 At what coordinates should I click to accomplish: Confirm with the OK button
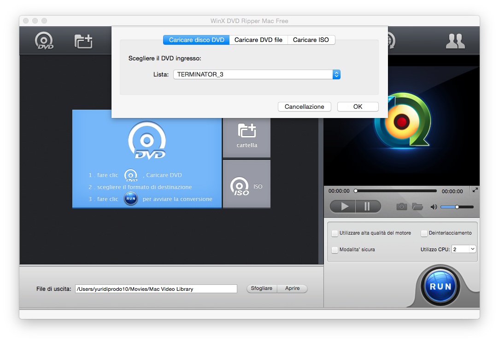coord(358,106)
